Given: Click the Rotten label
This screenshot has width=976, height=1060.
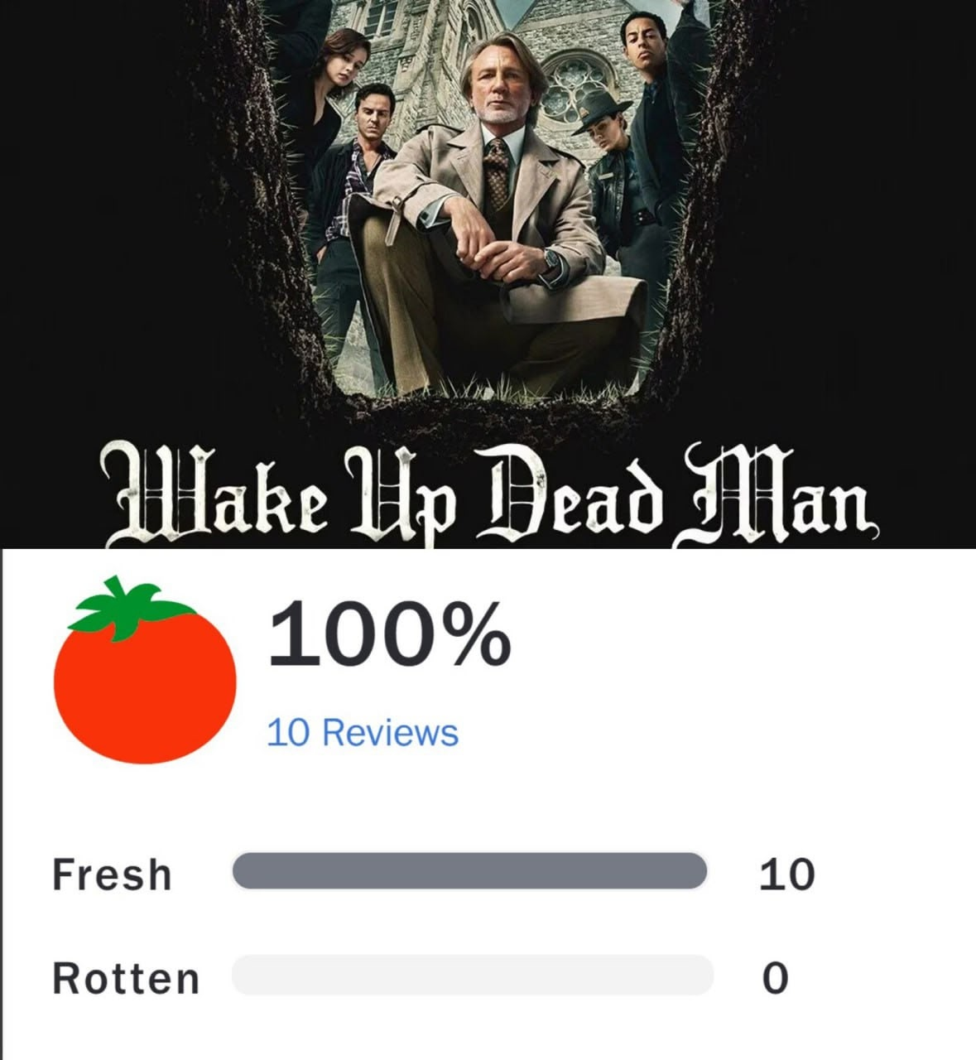Looking at the screenshot, I should click(126, 979).
